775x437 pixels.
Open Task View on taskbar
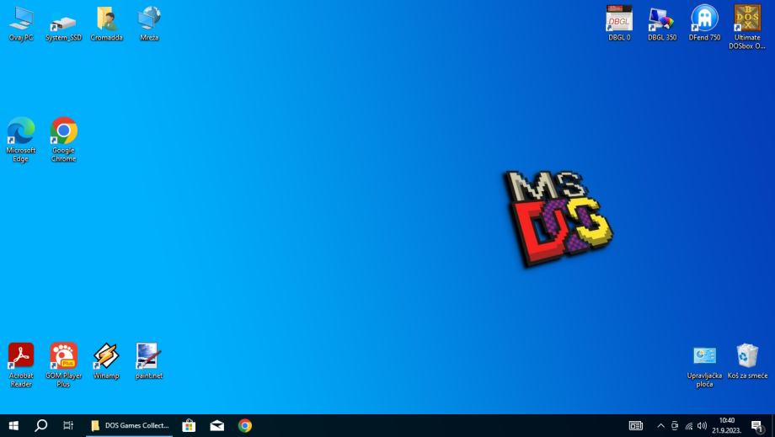click(68, 426)
